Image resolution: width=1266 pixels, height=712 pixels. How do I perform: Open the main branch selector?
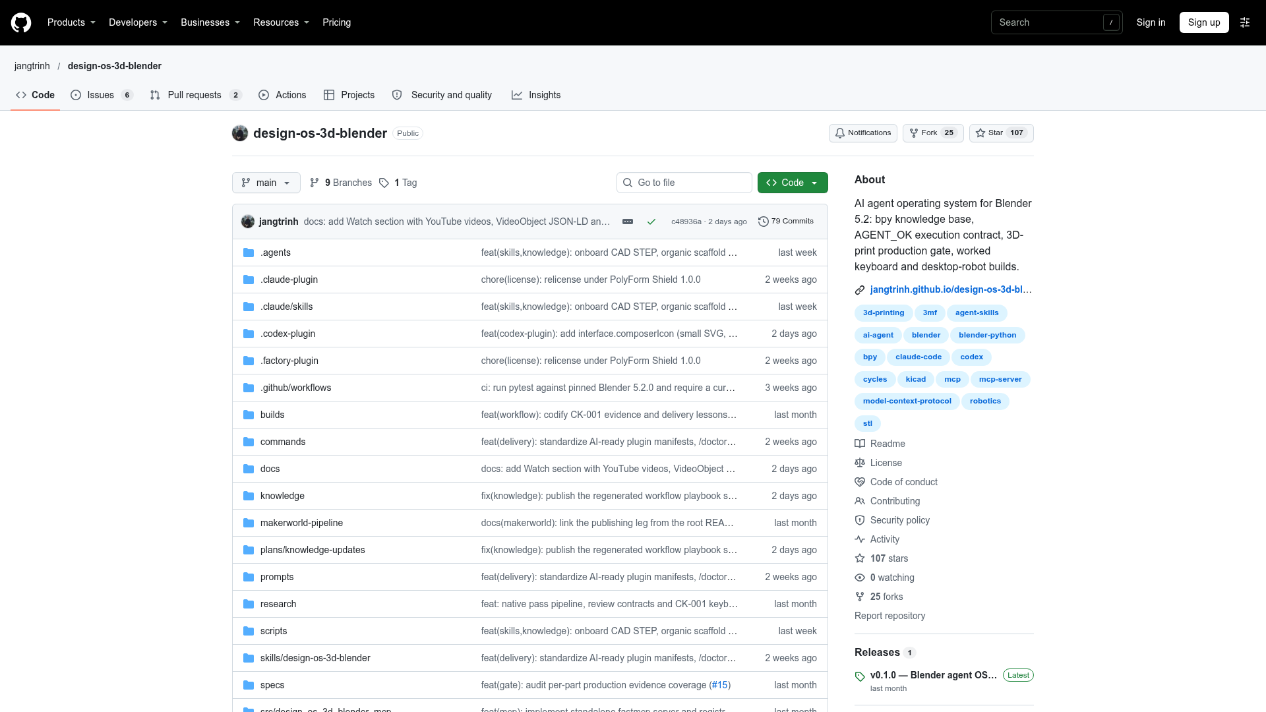266,183
